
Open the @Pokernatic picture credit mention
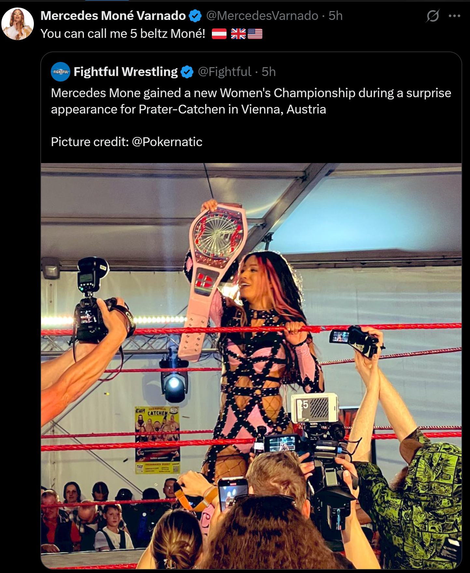pyautogui.click(x=167, y=142)
